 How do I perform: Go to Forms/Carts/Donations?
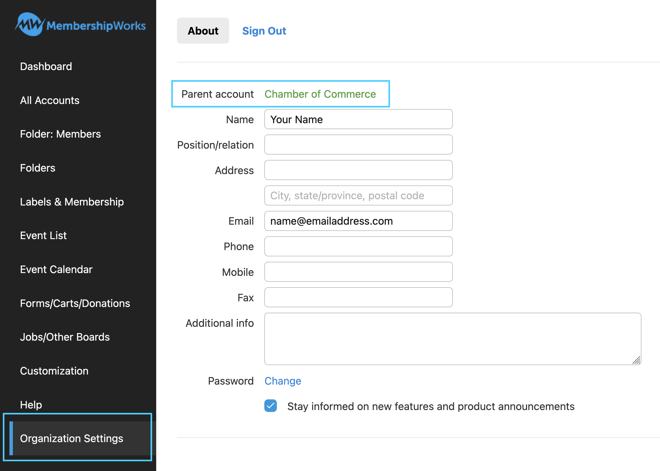(x=75, y=303)
